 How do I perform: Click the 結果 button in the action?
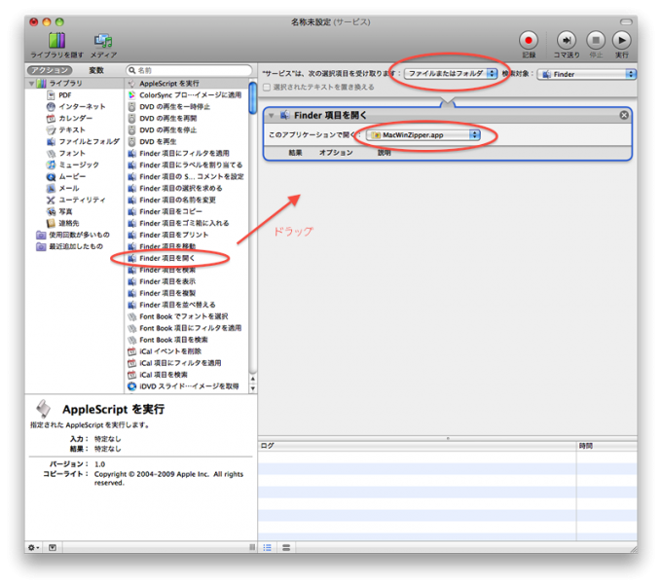pyautogui.click(x=295, y=153)
